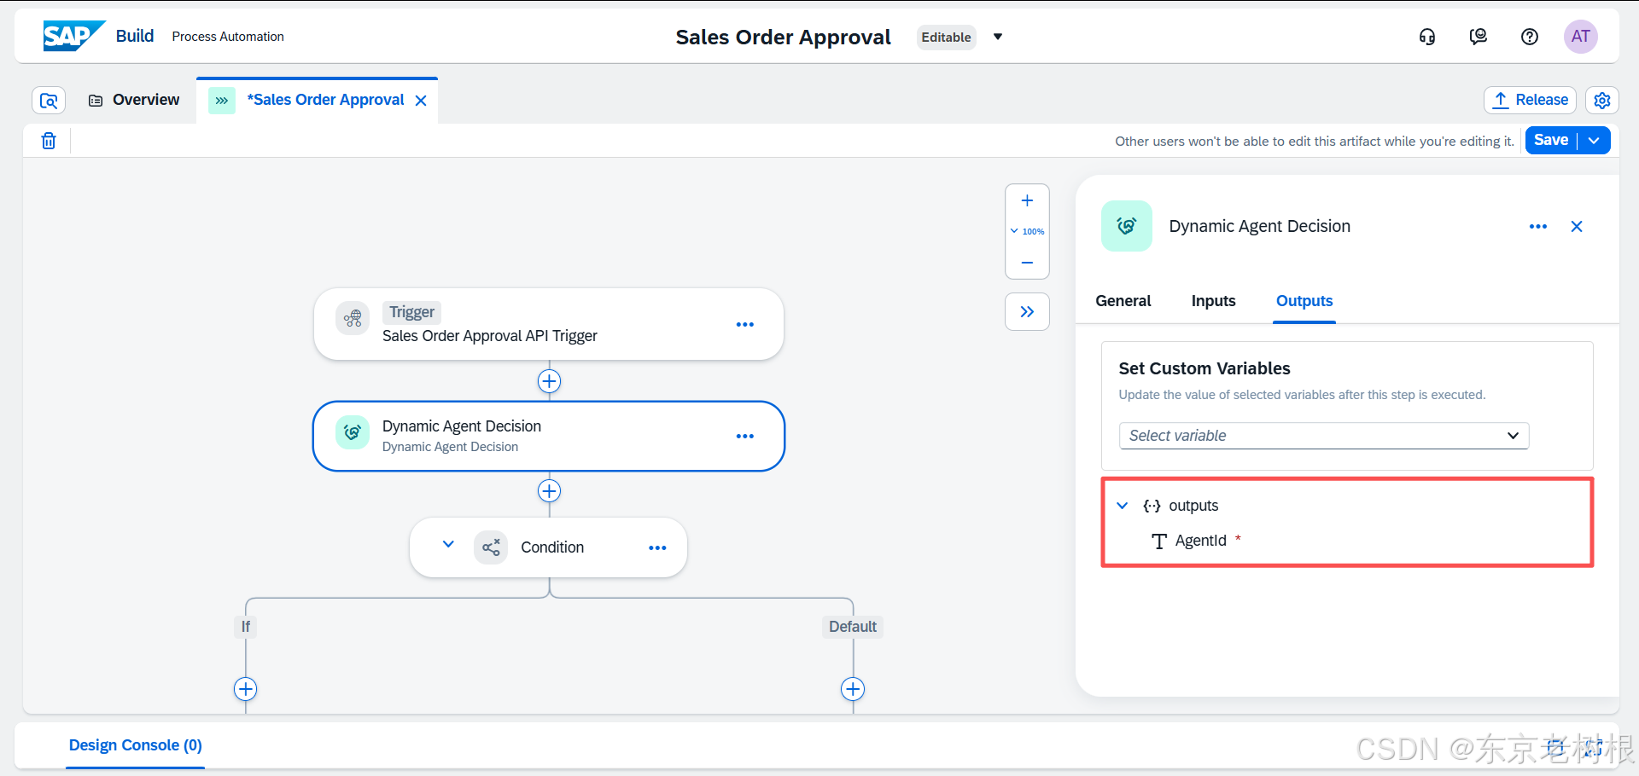Open the Design Console (0) tab

(136, 745)
